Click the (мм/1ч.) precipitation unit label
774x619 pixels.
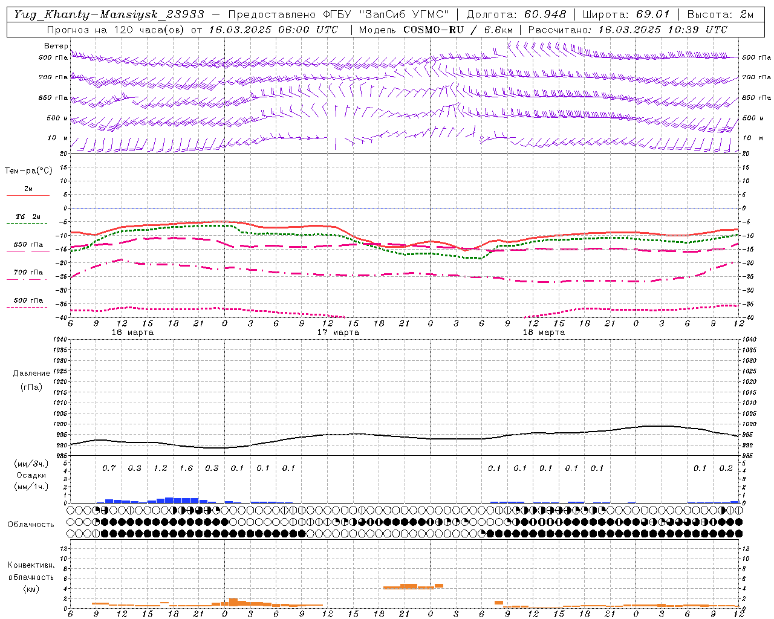tap(32, 487)
